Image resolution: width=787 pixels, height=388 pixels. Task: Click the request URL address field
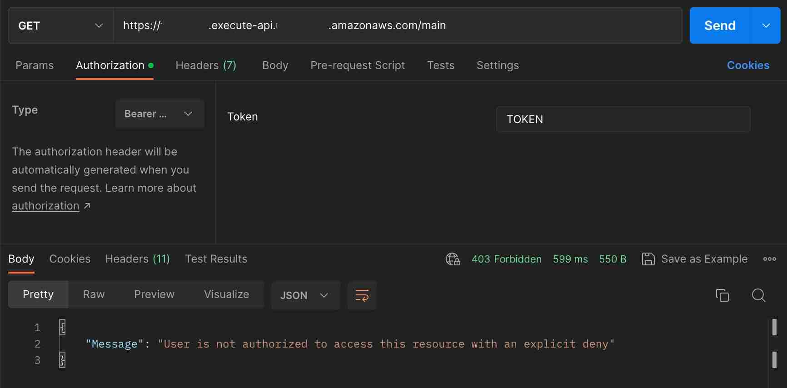pyautogui.click(x=397, y=25)
